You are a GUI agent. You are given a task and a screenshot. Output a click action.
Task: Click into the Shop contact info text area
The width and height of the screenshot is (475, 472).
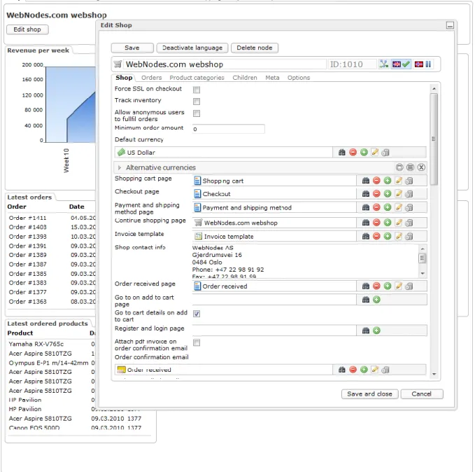click(305, 261)
